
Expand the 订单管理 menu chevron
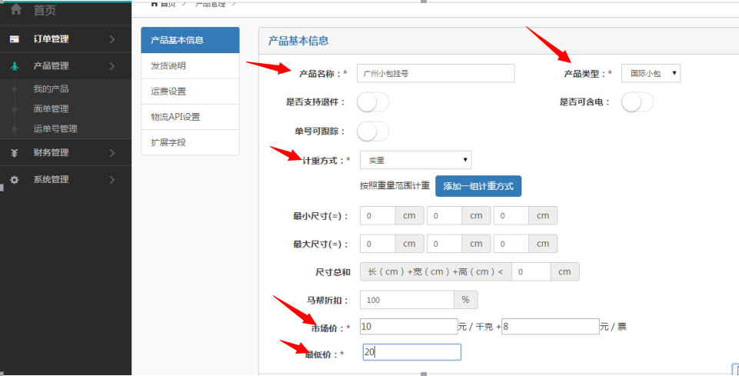click(112, 38)
